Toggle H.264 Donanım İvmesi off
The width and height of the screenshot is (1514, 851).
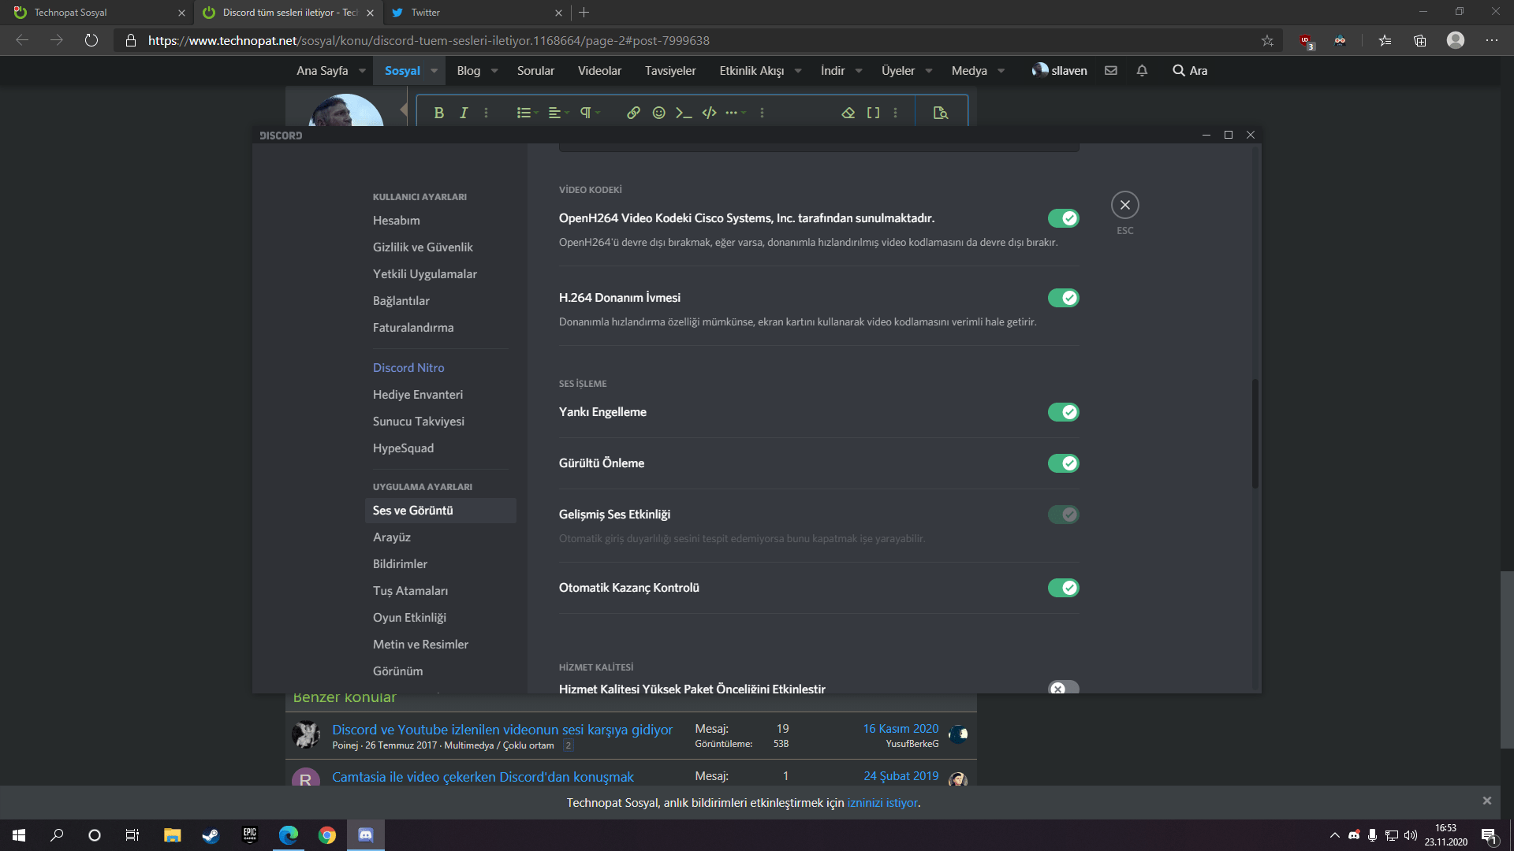[x=1063, y=298]
